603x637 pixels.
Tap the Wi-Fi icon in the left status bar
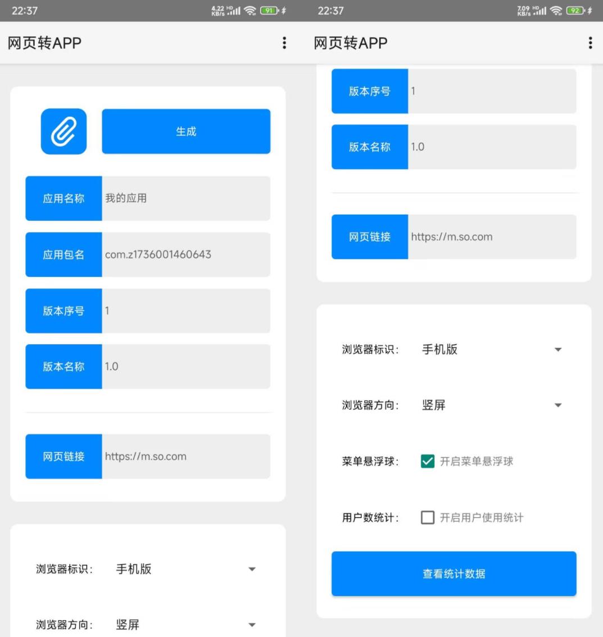pyautogui.click(x=251, y=11)
